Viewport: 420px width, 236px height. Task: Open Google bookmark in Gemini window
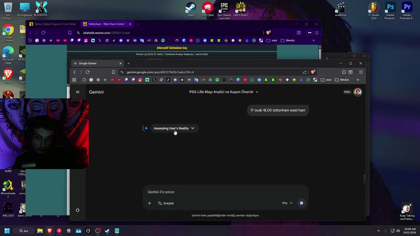[91, 80]
